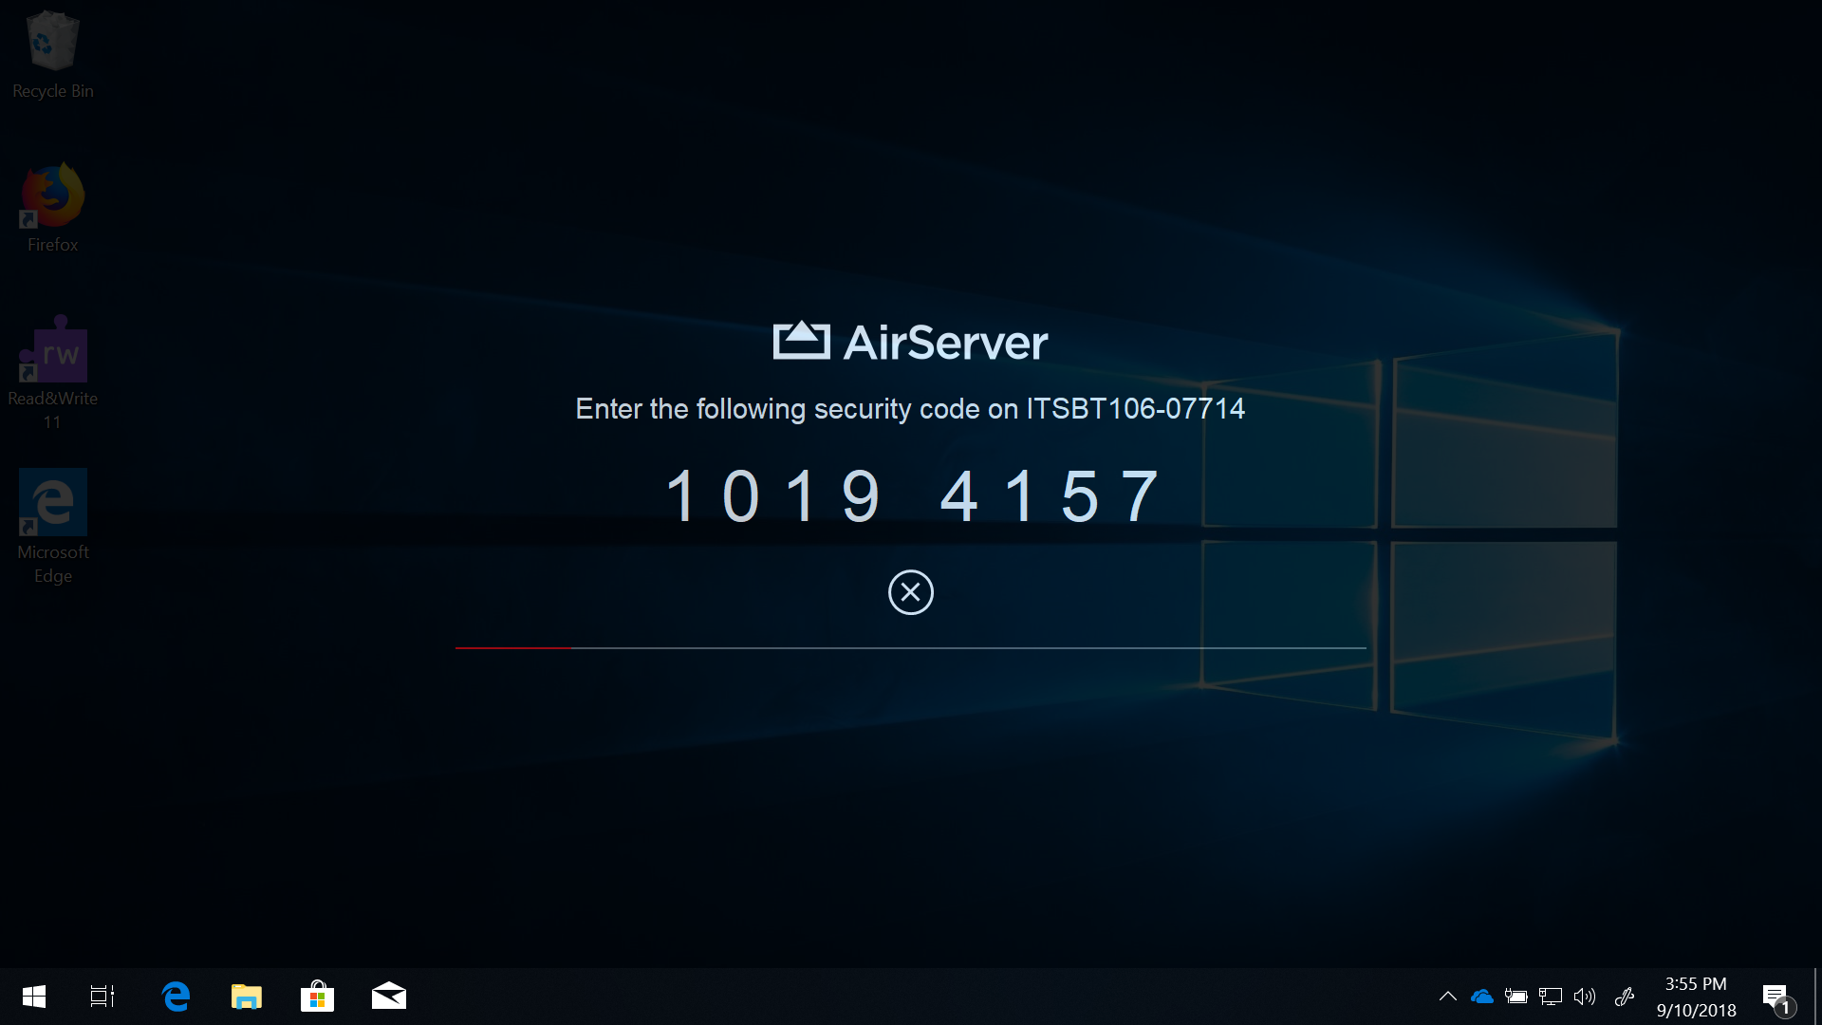Viewport: 1822px width, 1025px height.
Task: Open the Windows Start menu
Action: (34, 997)
